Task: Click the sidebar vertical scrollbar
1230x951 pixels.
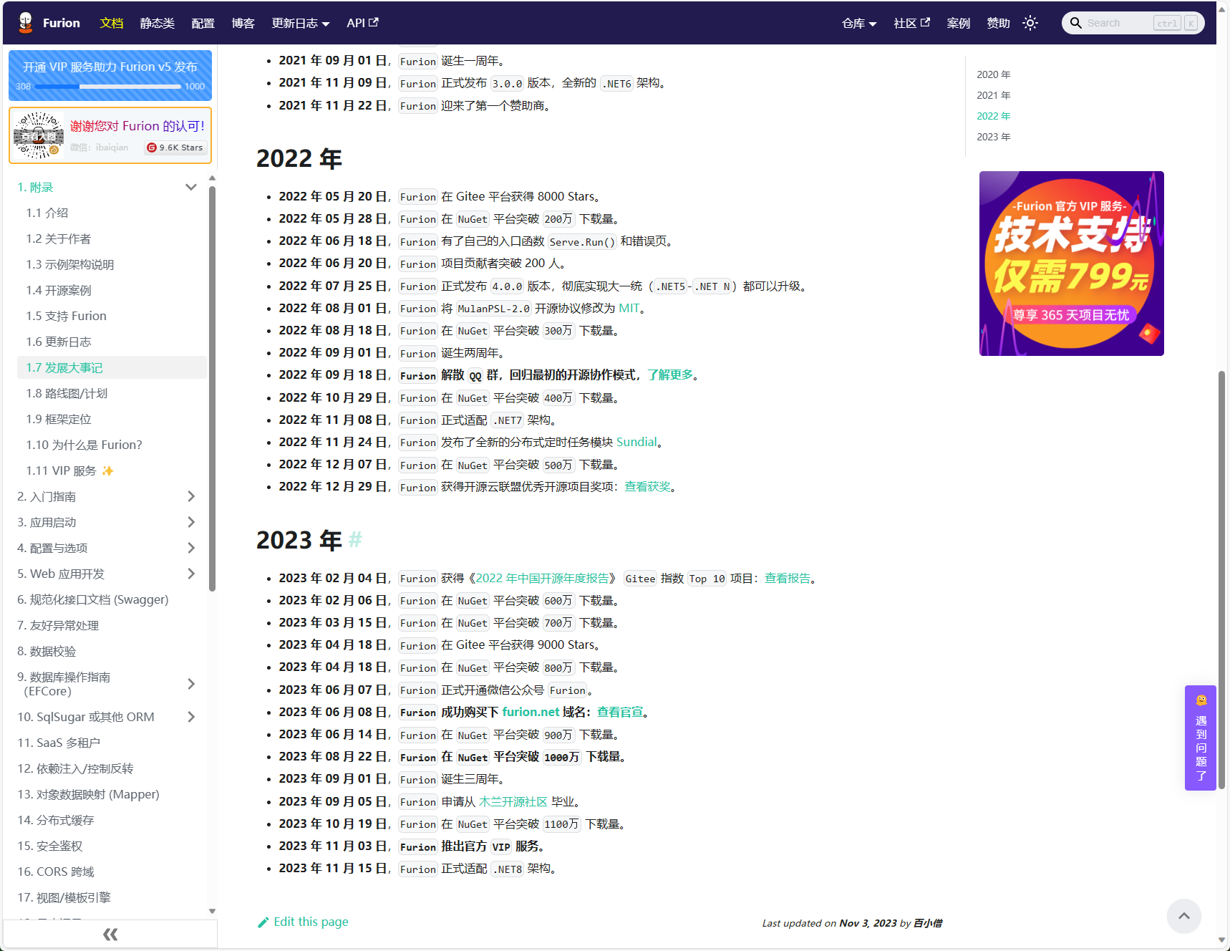Action: (212, 389)
